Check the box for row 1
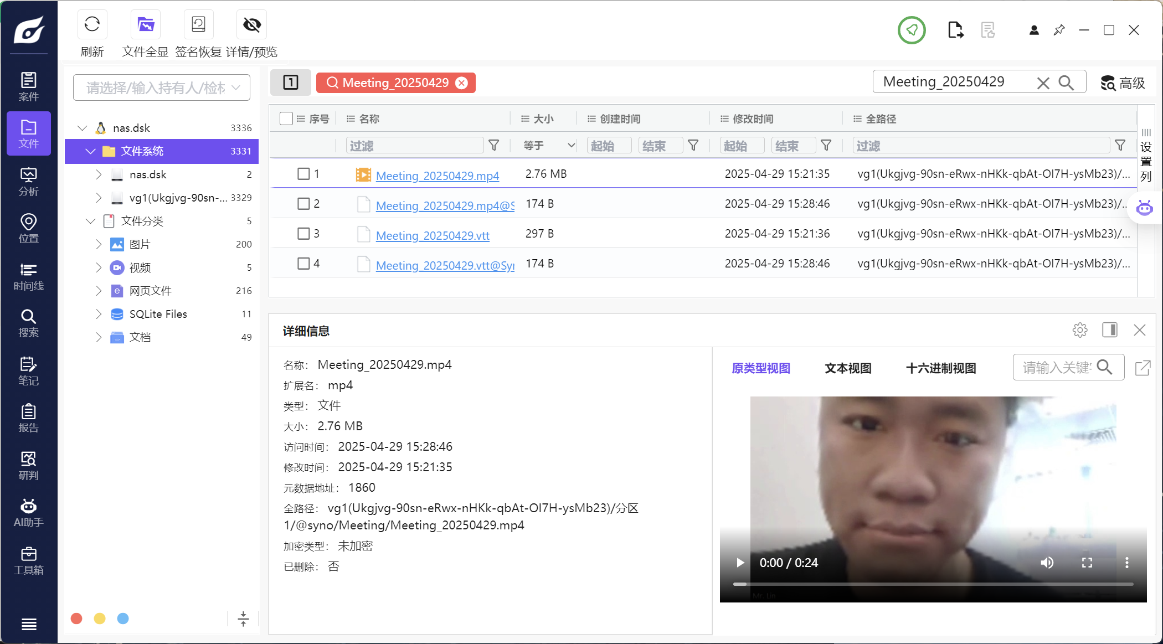The image size is (1163, 644). [x=303, y=174]
